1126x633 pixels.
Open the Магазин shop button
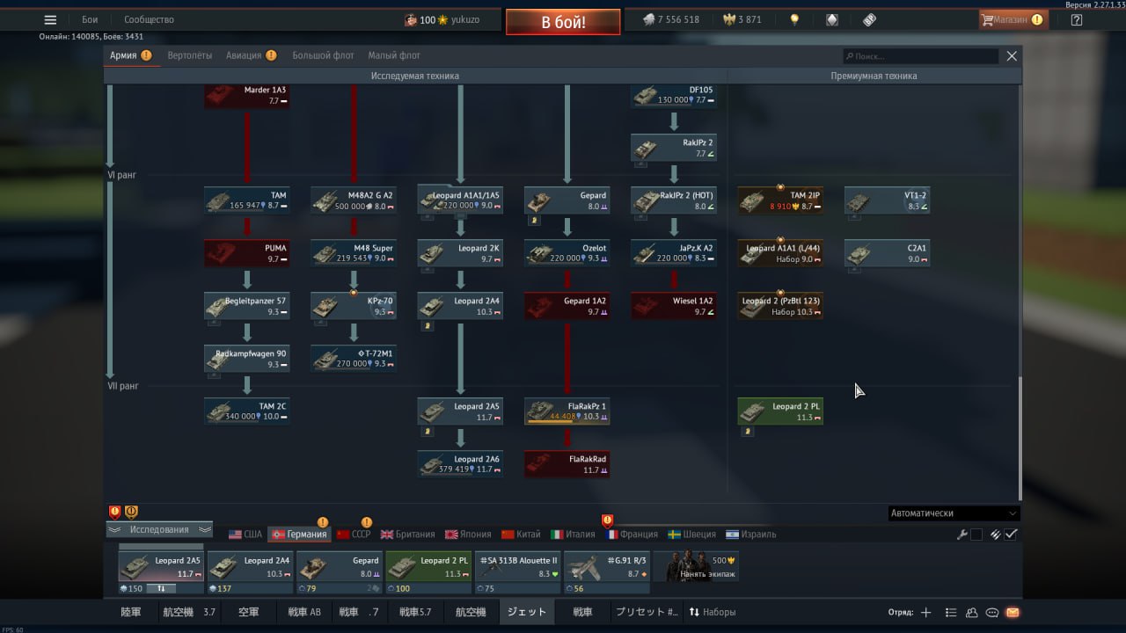(x=1013, y=19)
